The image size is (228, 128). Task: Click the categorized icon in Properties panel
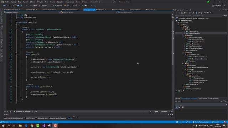[176, 107]
